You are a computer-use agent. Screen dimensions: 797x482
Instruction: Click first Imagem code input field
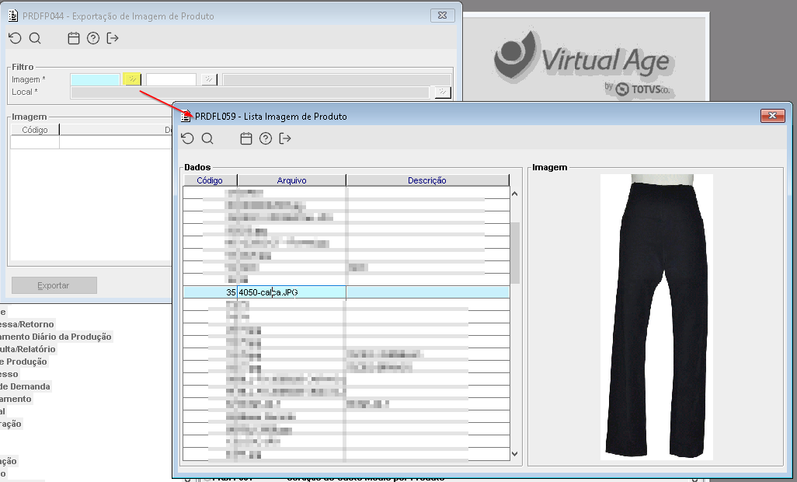point(96,79)
